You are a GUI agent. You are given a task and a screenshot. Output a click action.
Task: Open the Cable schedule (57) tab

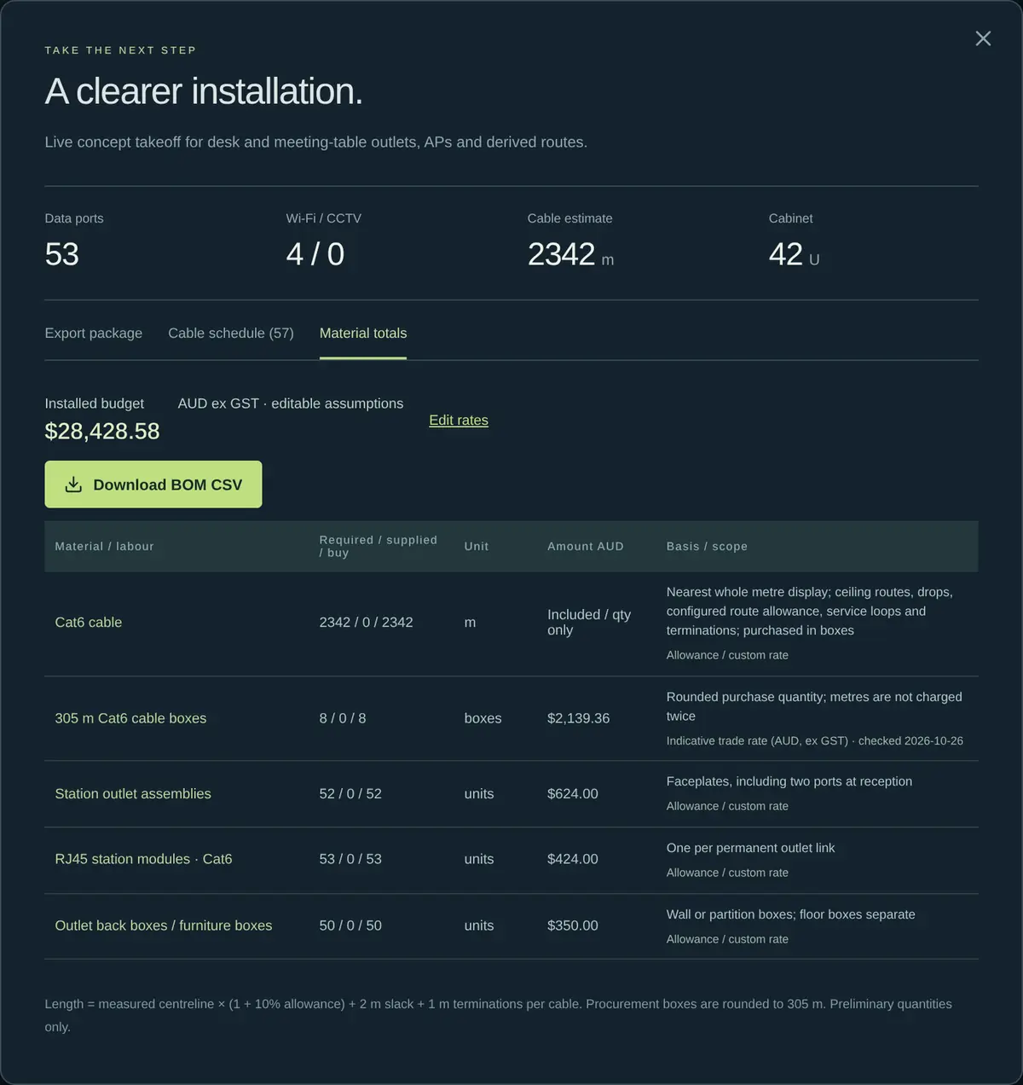click(231, 333)
